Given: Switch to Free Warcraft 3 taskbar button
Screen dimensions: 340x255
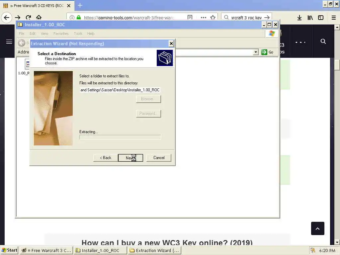Looking at the screenshot, I should (x=46, y=250).
